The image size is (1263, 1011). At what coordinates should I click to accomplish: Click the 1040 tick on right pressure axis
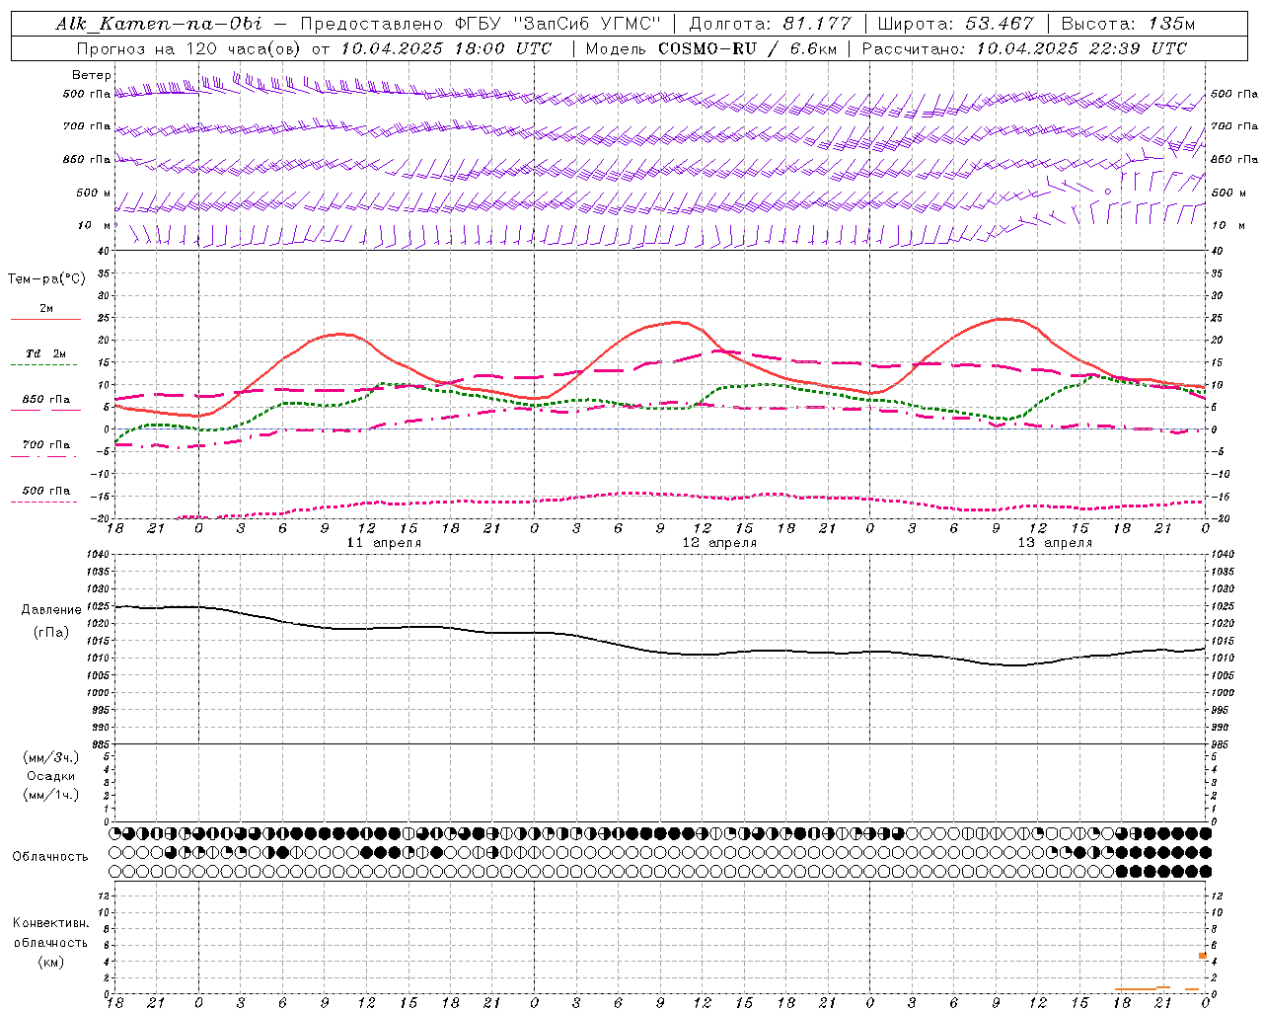[x=1222, y=555]
